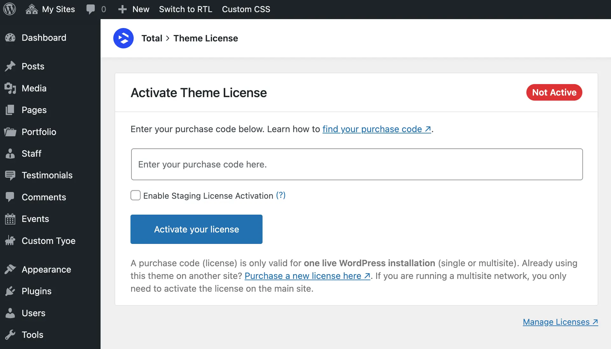Screen dimensions: 611x349
Task: Click the WordPress logo icon
Action: (x=10, y=9)
